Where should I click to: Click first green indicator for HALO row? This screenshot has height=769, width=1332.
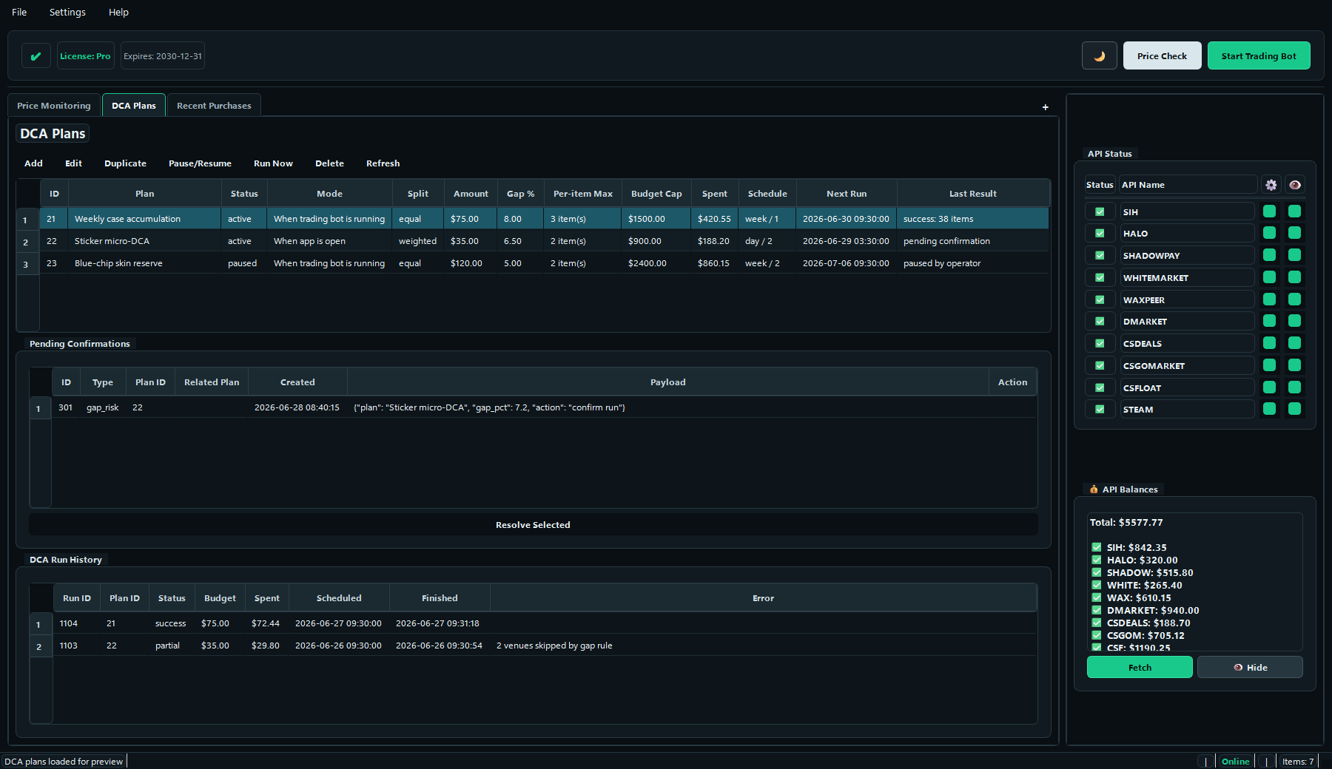coord(1269,233)
